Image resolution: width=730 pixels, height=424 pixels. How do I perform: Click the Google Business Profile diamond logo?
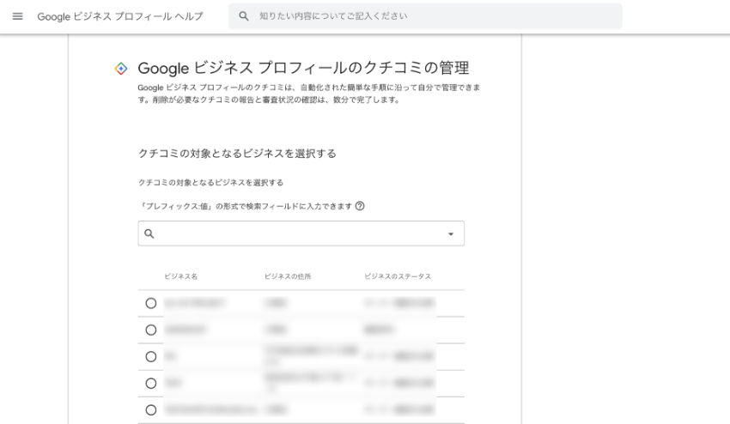click(x=121, y=69)
